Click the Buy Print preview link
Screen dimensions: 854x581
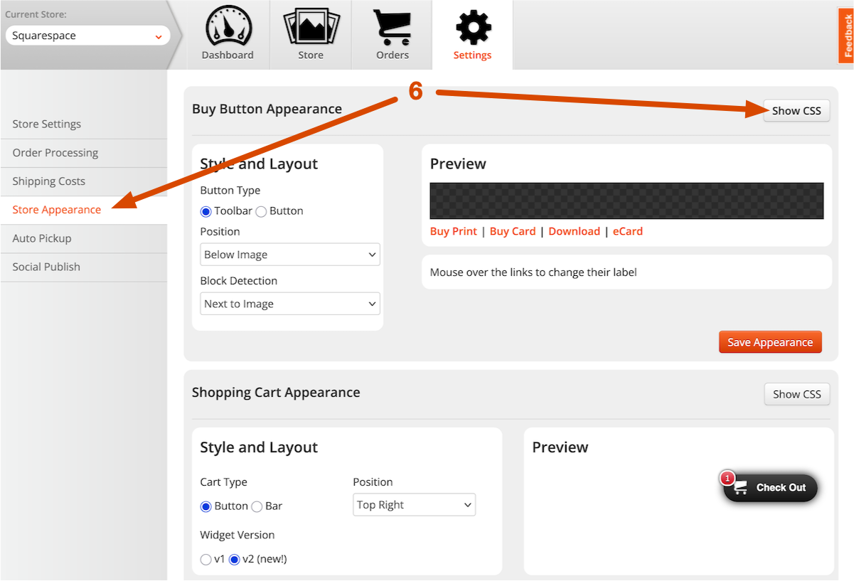(x=454, y=231)
